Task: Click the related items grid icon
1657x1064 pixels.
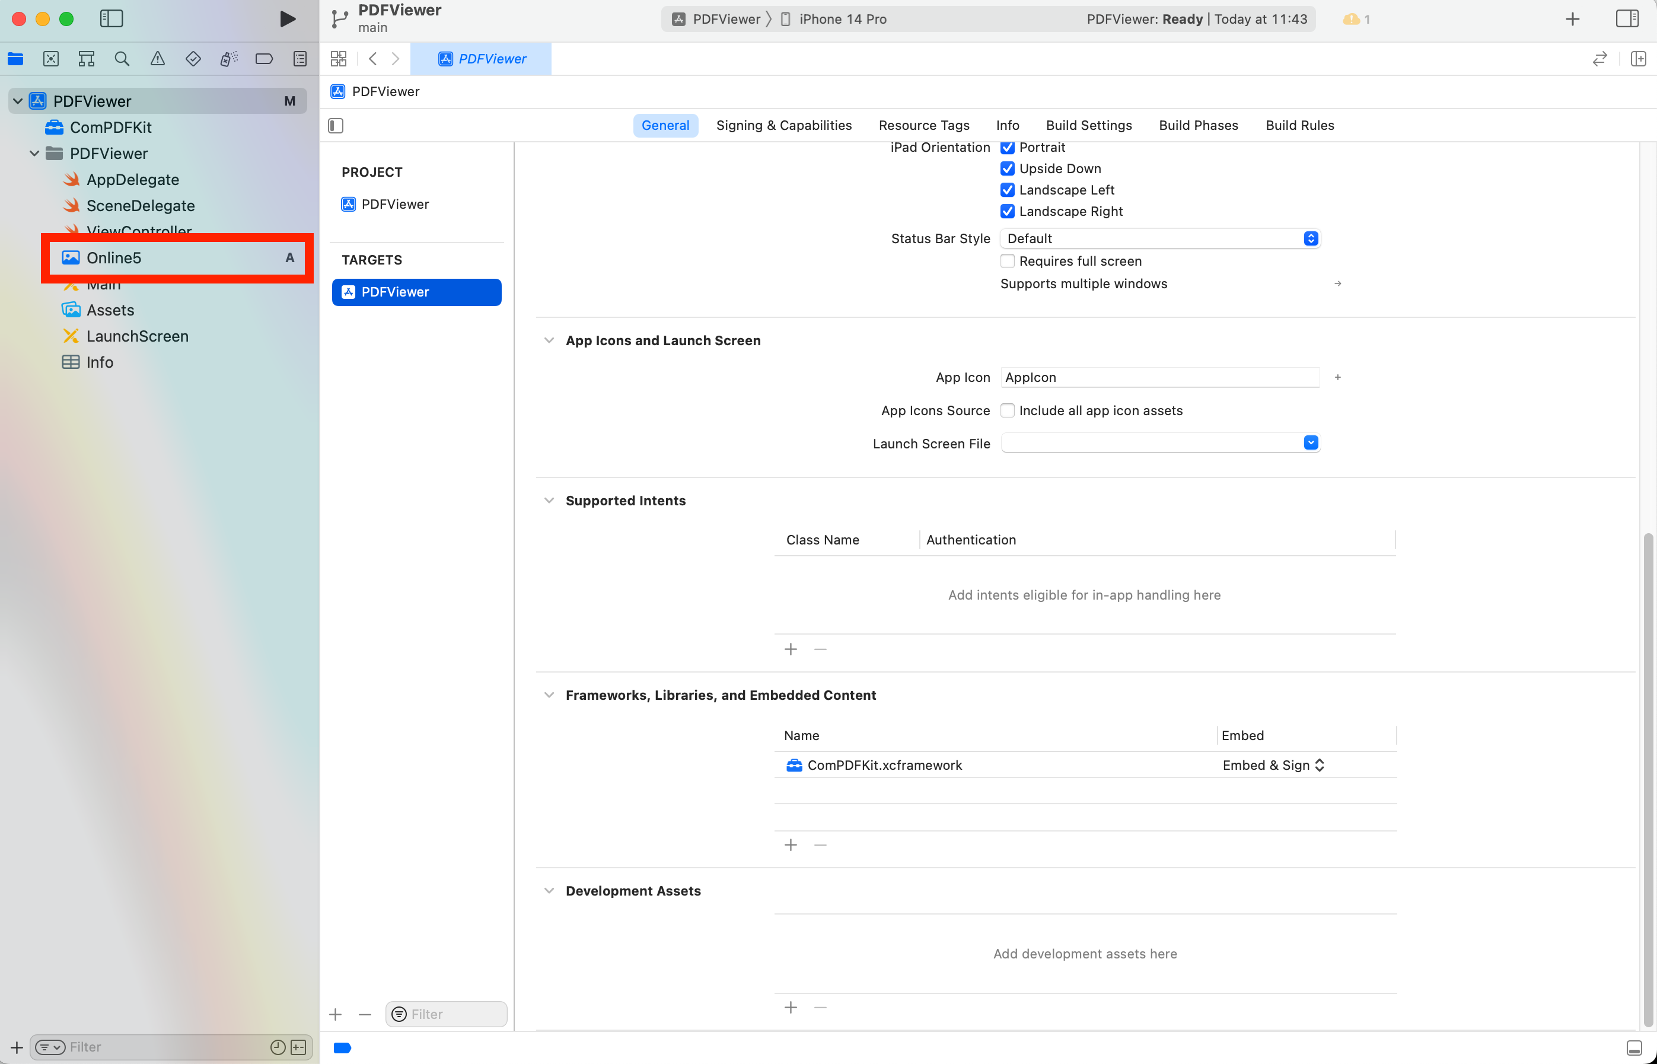Action: 339,59
